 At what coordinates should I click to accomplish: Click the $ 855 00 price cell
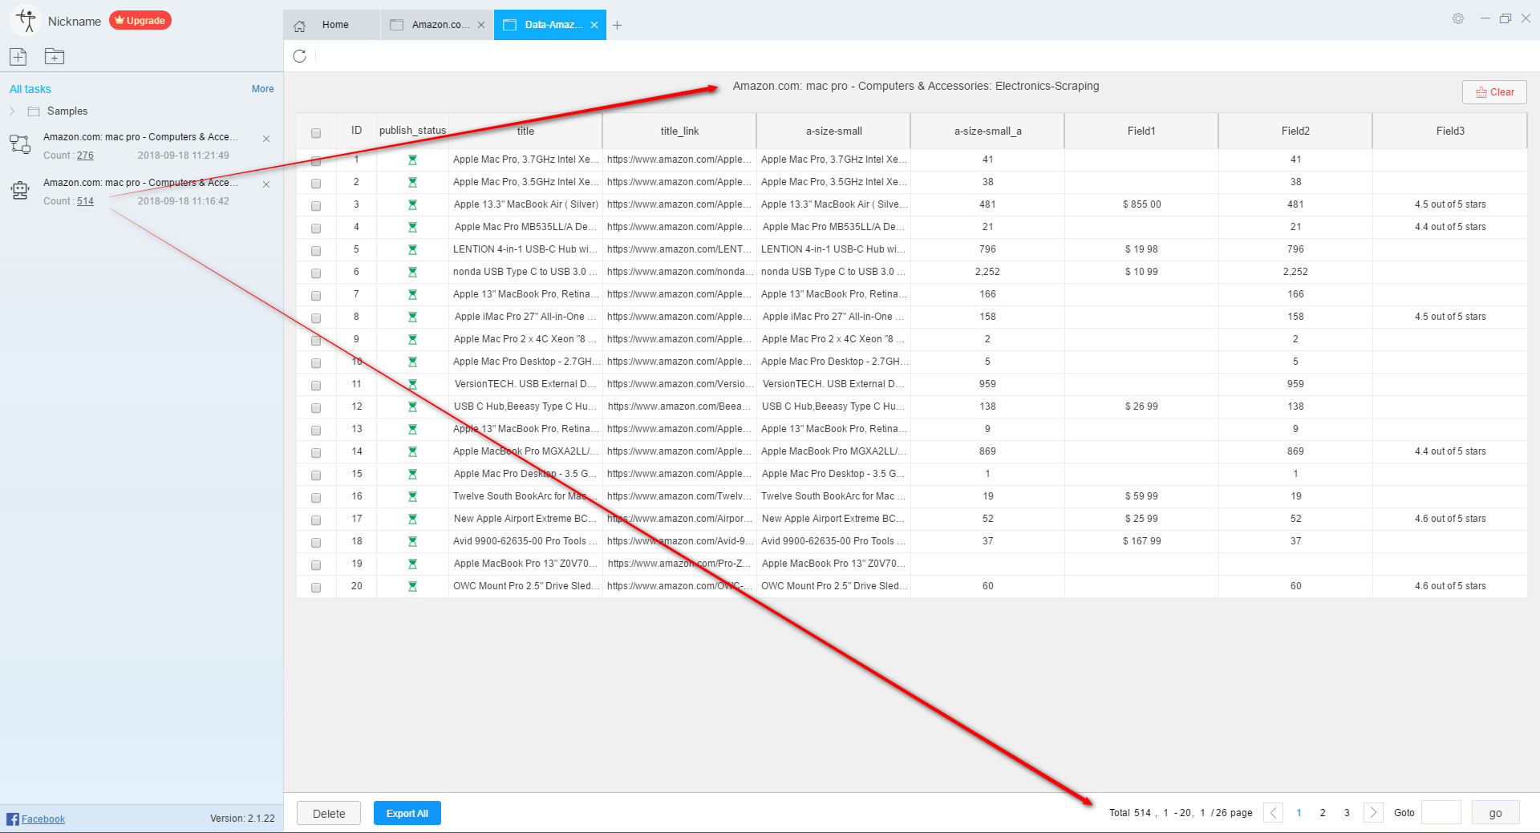click(x=1141, y=204)
